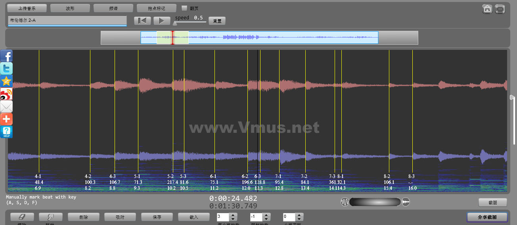The image size is (517, 225).
Task: Click the orange plus more-sharing icon
Action: pyautogui.click(x=6, y=119)
